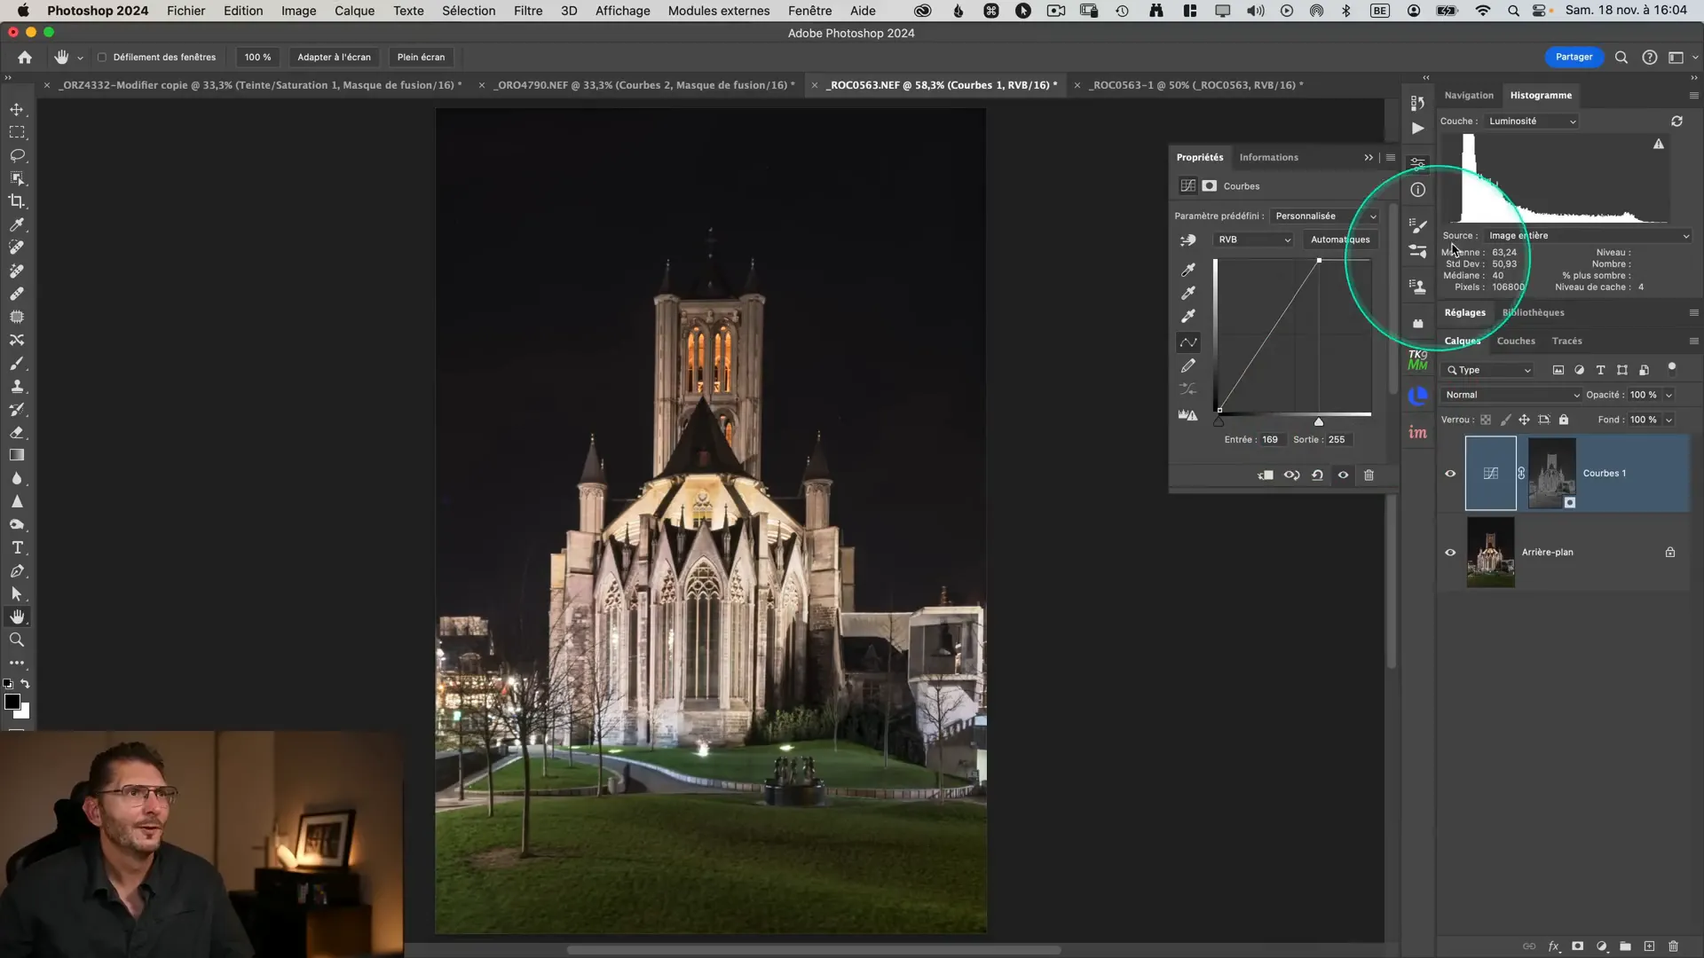Screen dimensions: 1704x958
Task: Select the Crop tool
Action: click(17, 201)
